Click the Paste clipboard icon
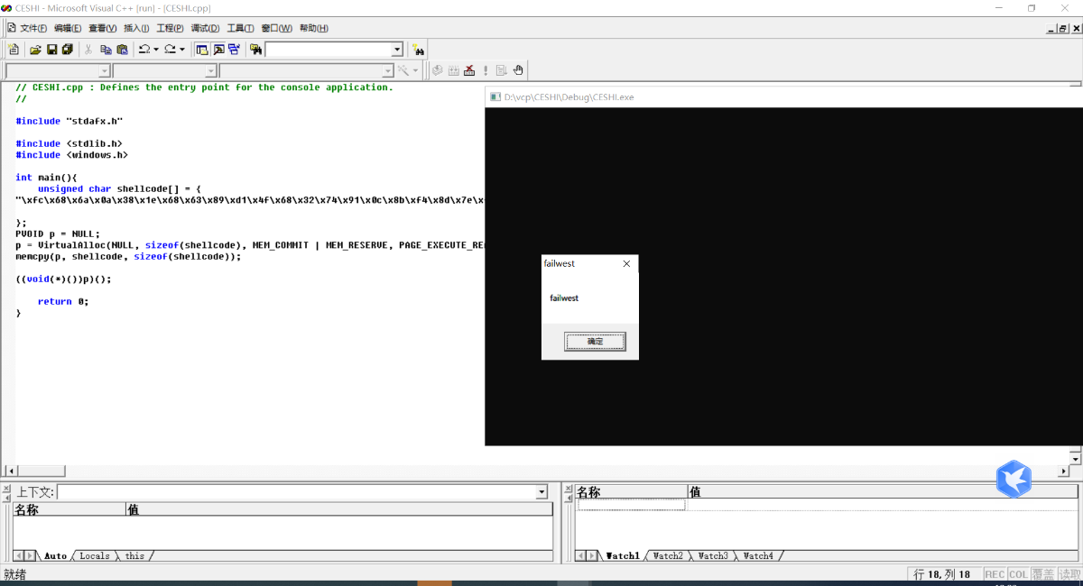Viewport: 1083px width, 586px height. click(x=122, y=50)
